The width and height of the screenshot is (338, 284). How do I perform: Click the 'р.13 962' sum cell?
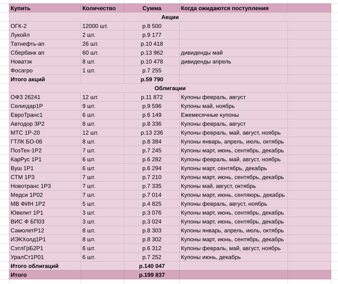point(152,53)
